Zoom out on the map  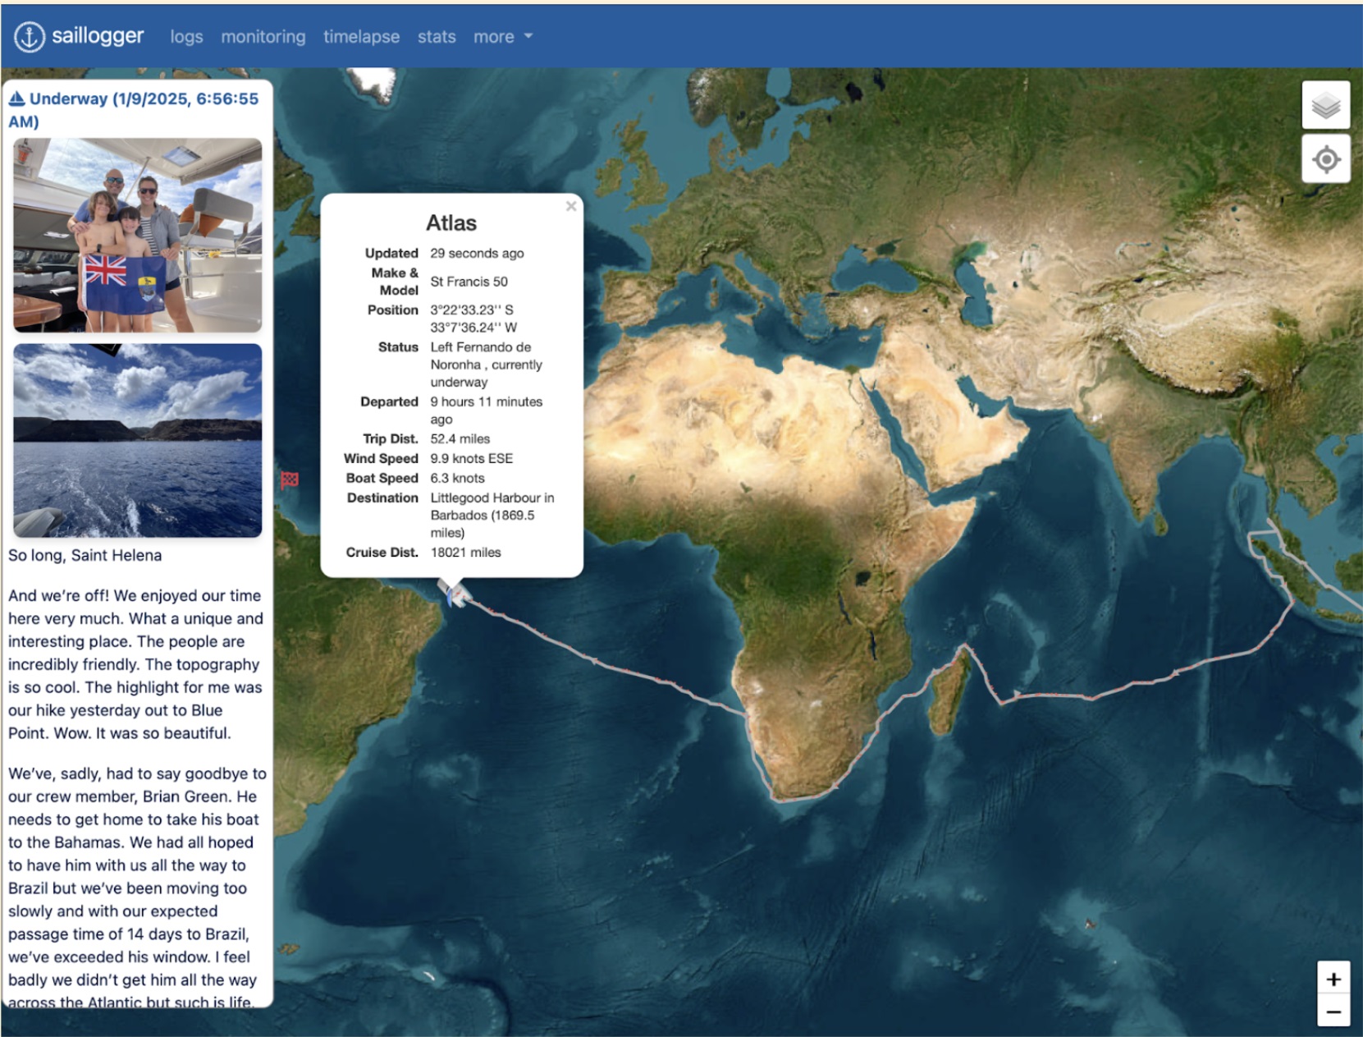1333,1012
